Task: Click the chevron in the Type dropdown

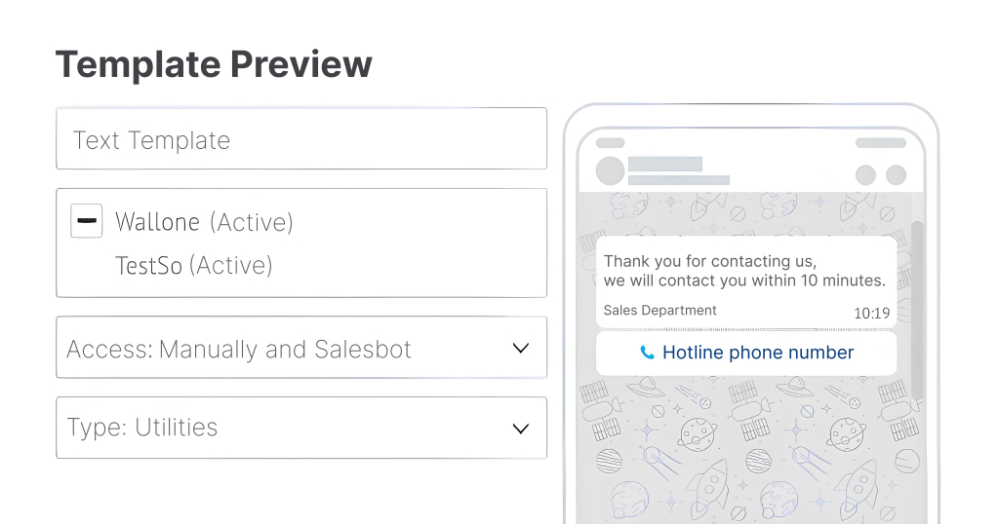Action: 521,428
